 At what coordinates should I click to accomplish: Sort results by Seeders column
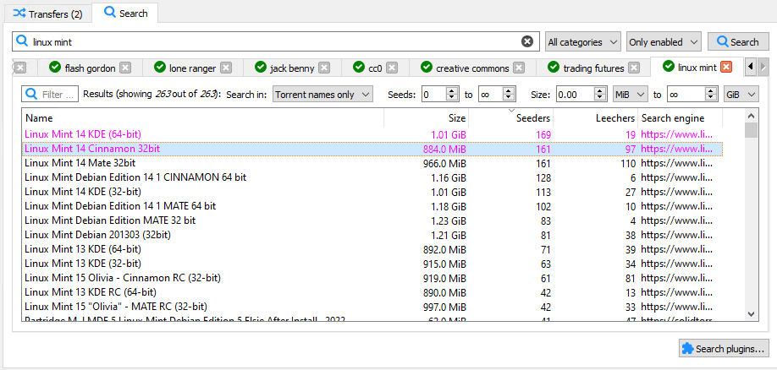pos(511,118)
